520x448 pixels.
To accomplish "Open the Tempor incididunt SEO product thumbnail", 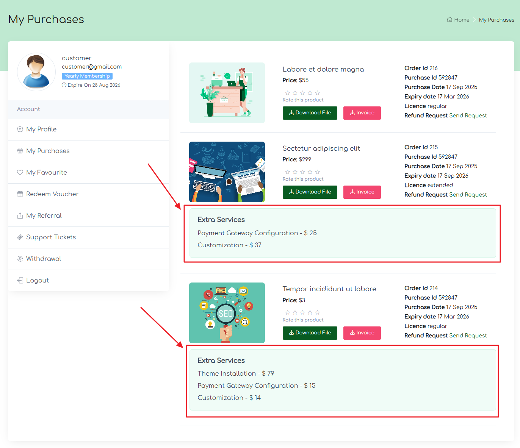I will 227,313.
